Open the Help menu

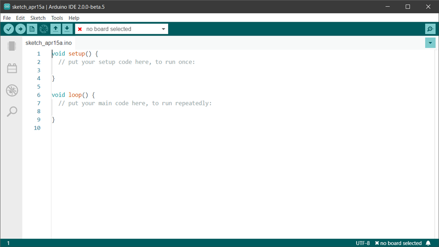tap(74, 18)
